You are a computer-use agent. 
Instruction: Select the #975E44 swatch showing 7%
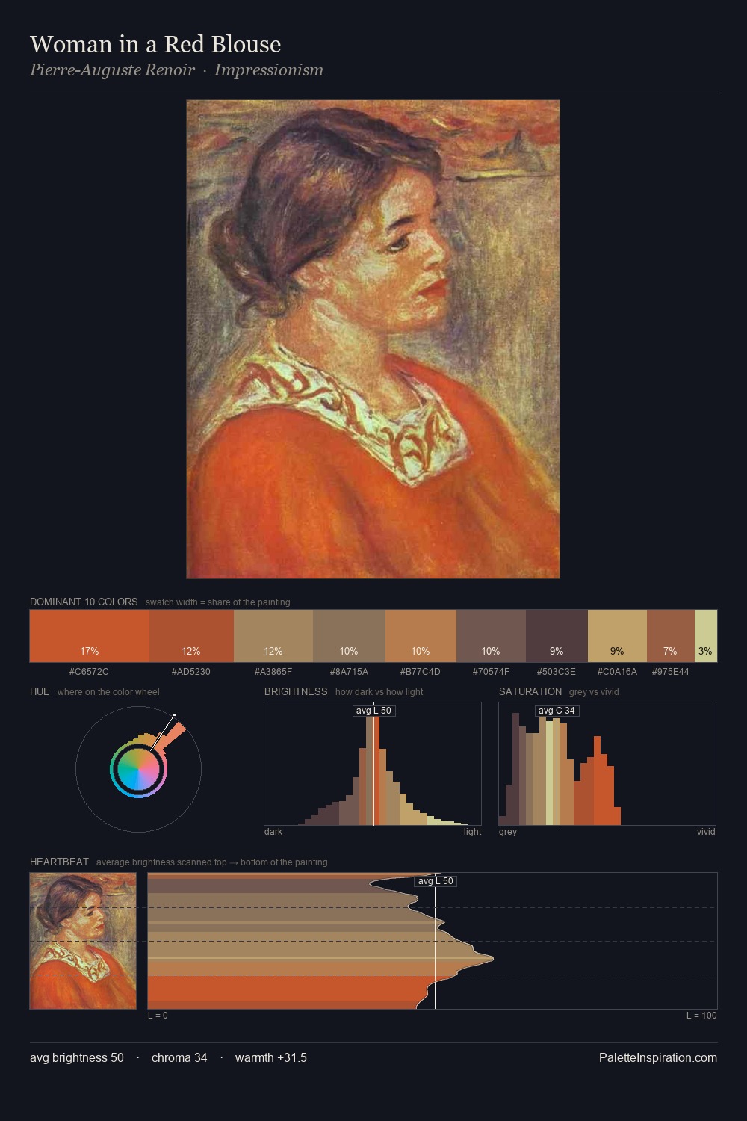pyautogui.click(x=671, y=636)
